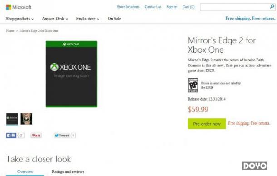Select the Xbox One box art thumbnail

tap(12, 119)
